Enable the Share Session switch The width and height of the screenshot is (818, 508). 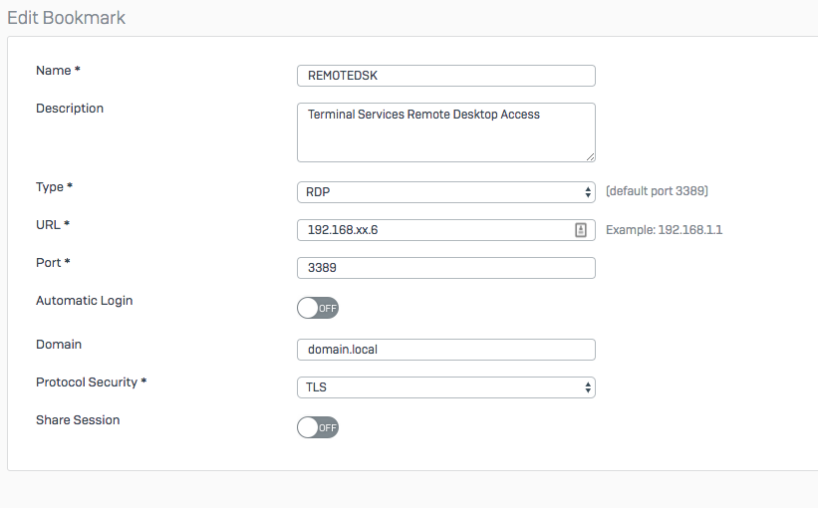tap(318, 427)
